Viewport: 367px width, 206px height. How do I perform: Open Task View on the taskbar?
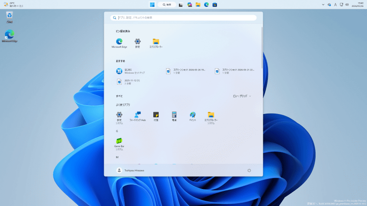point(181,5)
